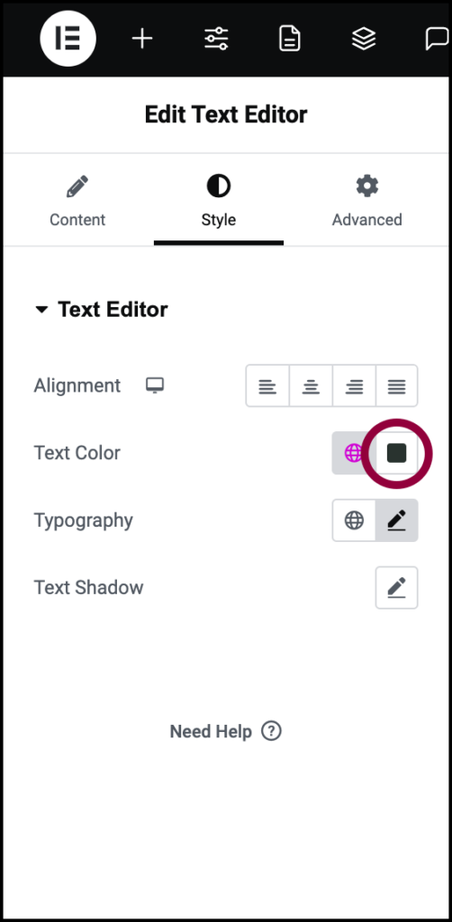452x922 pixels.
Task: Switch to the Content tab
Action: (x=77, y=202)
